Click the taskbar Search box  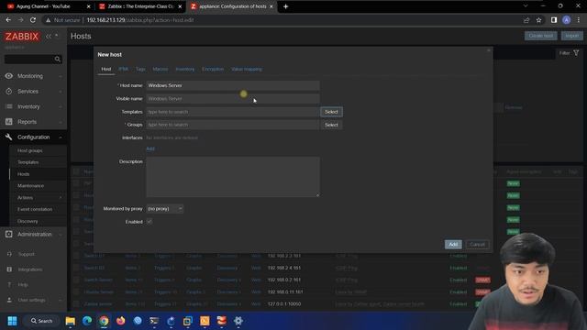point(42,321)
